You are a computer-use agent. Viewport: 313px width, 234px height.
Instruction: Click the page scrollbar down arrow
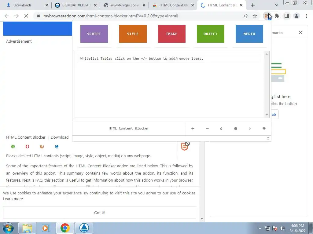pyautogui.click(x=202, y=219)
